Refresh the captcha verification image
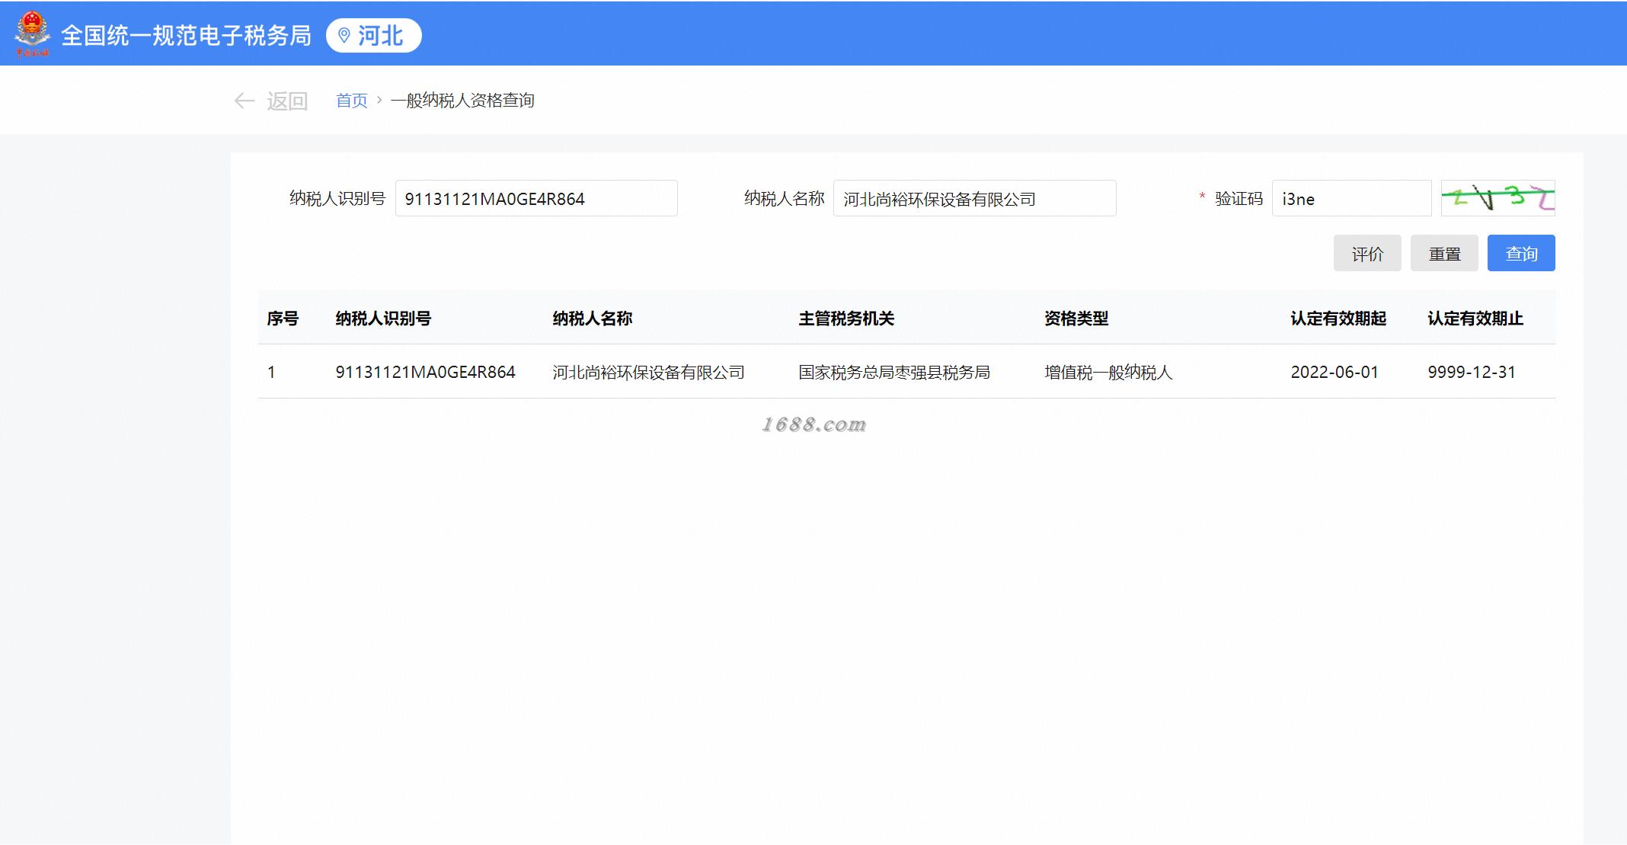Image resolution: width=1627 pixels, height=845 pixels. 1497,198
